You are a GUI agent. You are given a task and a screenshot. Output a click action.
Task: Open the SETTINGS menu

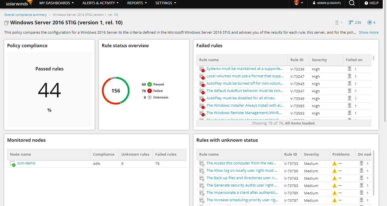(166, 3)
